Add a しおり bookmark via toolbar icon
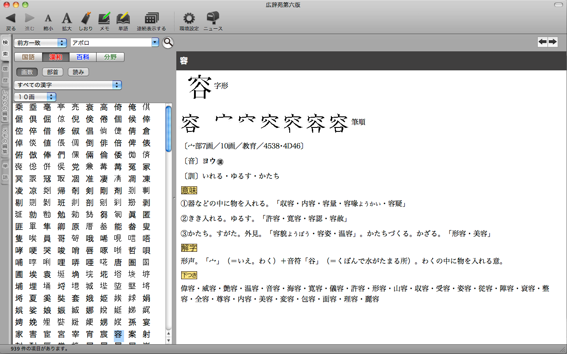The height and width of the screenshot is (354, 567). click(86, 19)
